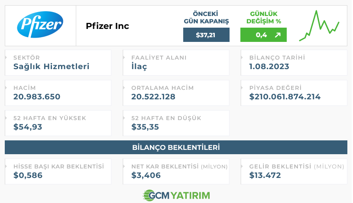Click the daily change 0,4 green box

tap(263, 35)
